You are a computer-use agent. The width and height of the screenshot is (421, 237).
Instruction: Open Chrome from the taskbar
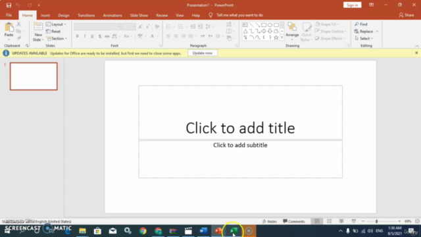[143, 231]
